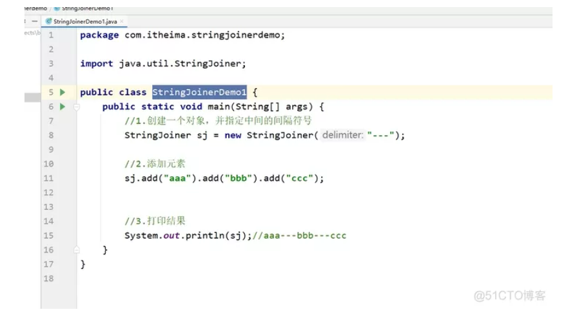This screenshot has width=577, height=321.
Task: Click the "---" string literal on line 8
Action: [380, 135]
